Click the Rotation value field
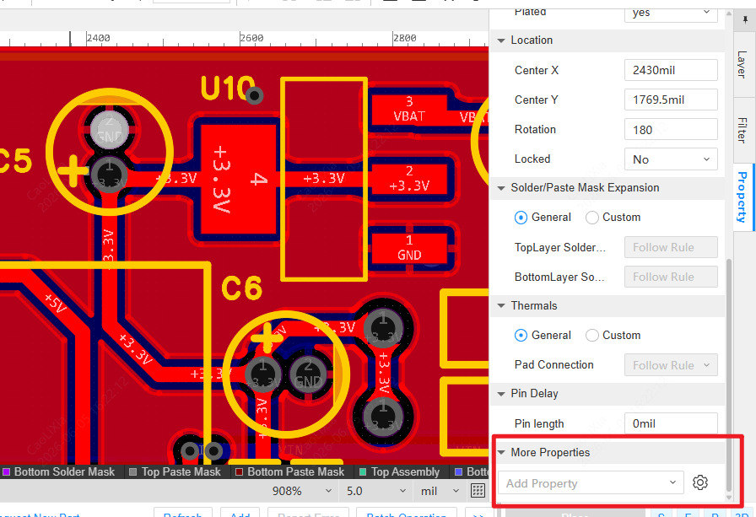756x517 pixels. [x=671, y=130]
